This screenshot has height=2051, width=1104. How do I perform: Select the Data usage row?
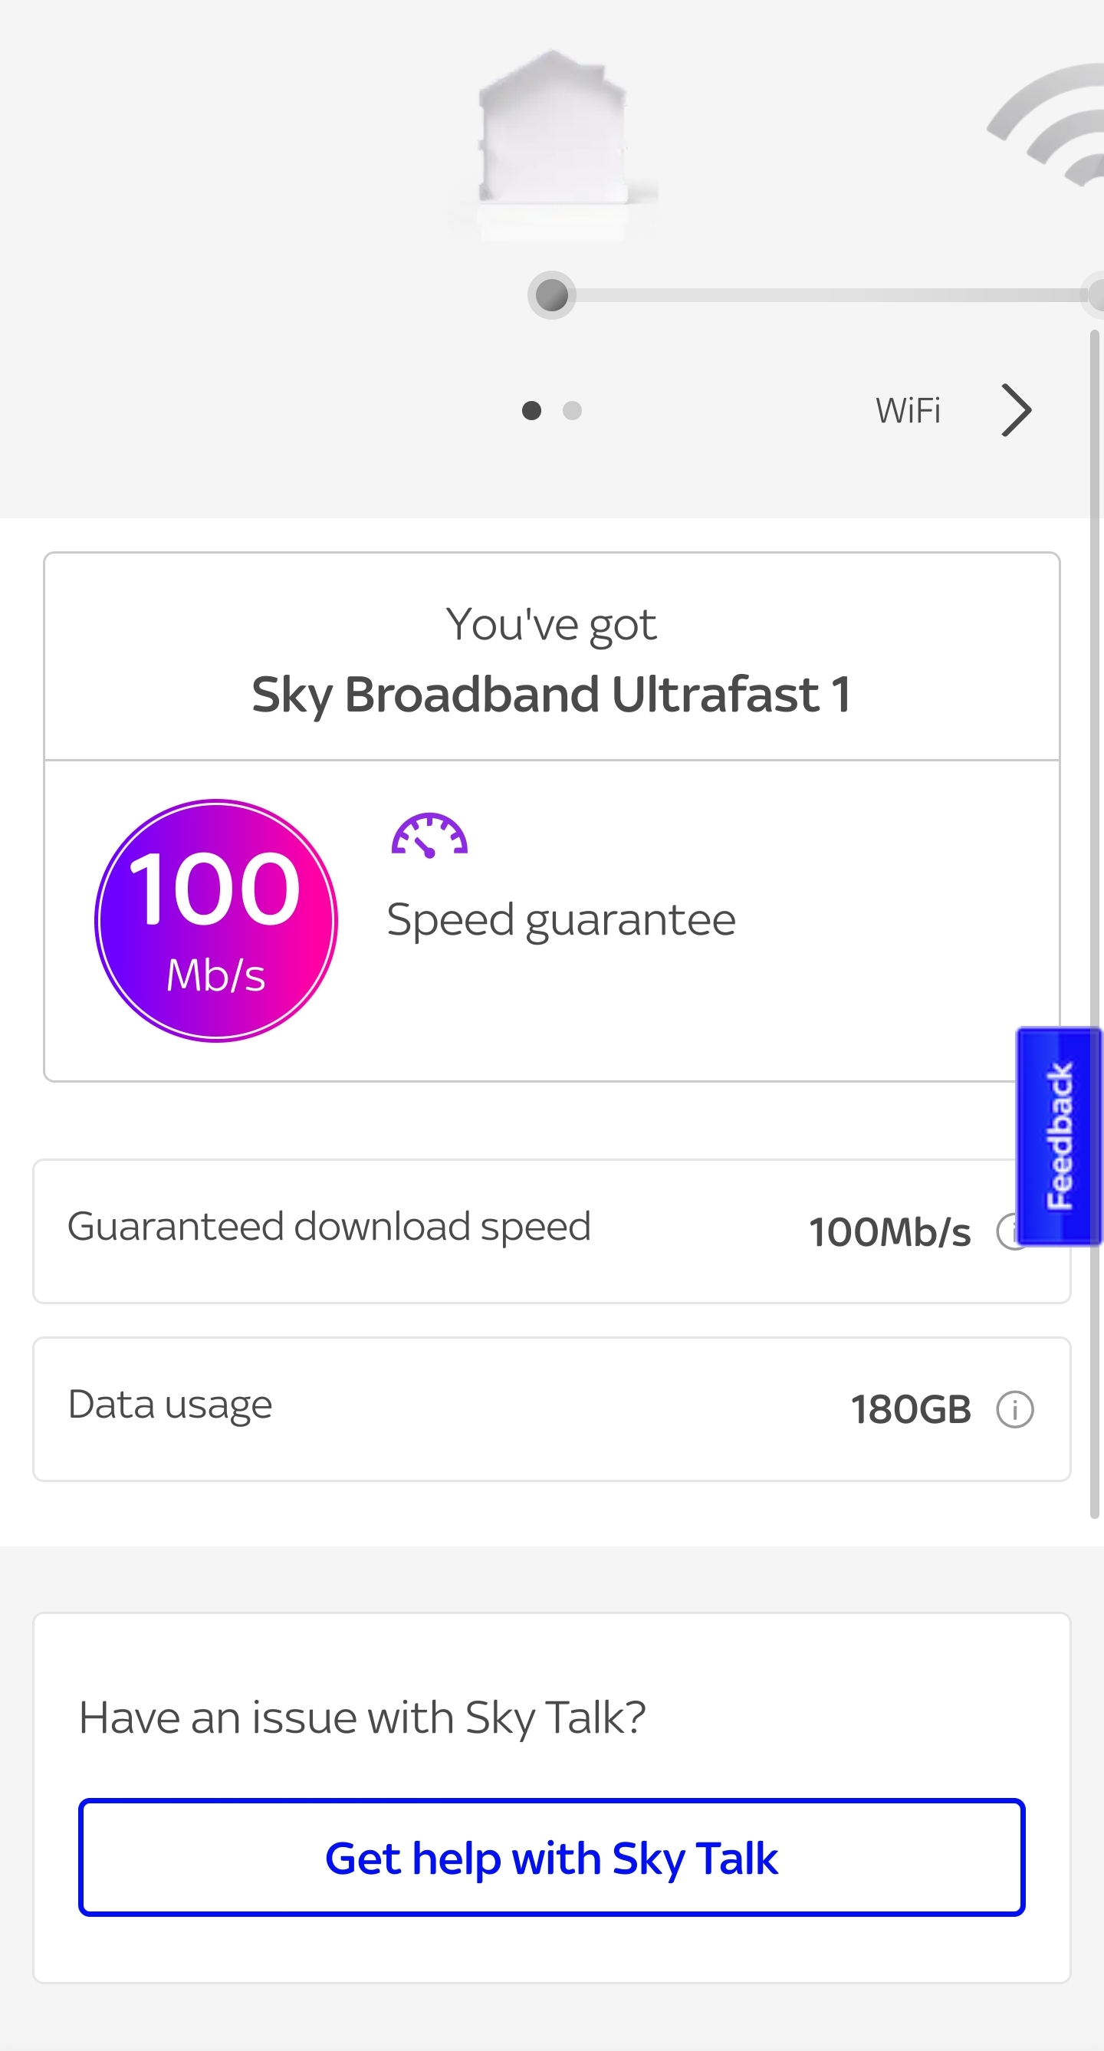pos(398,1408)
